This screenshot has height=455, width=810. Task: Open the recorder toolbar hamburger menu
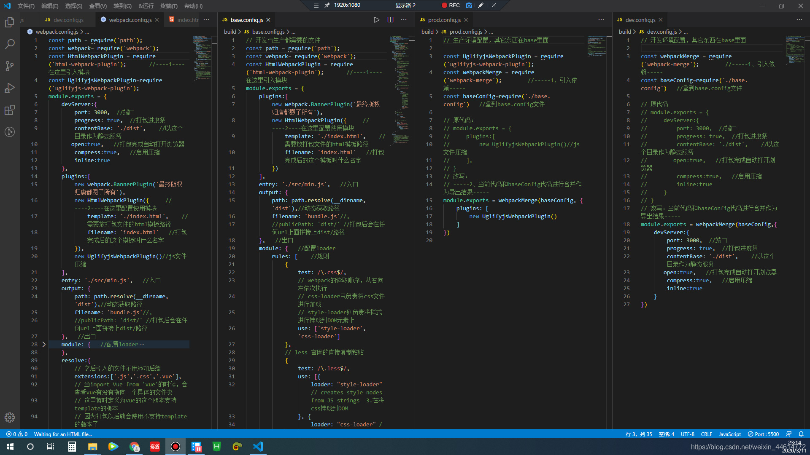pyautogui.click(x=316, y=5)
